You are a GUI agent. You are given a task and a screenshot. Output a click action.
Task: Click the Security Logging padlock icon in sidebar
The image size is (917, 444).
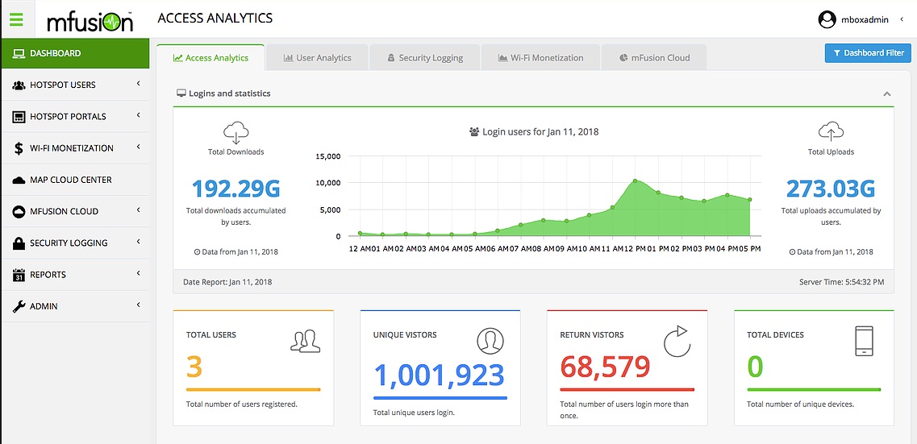[x=19, y=243]
